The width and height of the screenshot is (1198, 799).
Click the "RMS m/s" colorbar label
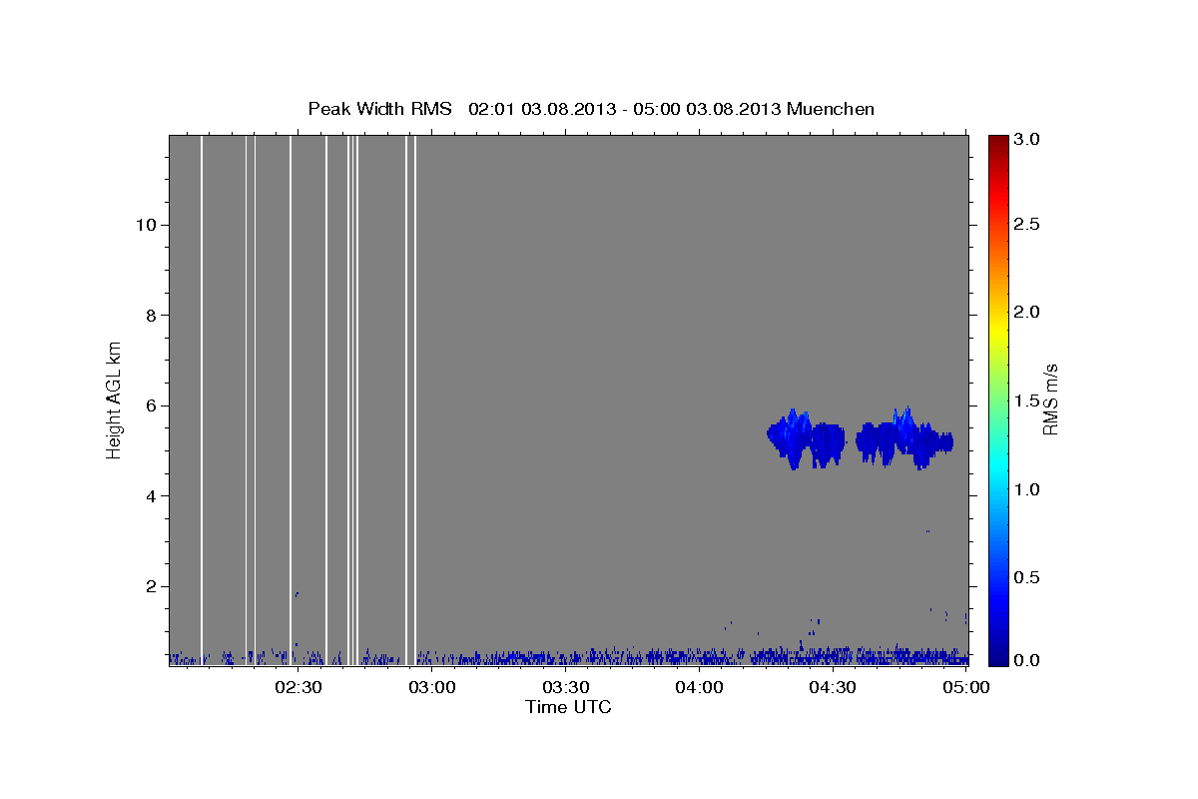click(1049, 399)
